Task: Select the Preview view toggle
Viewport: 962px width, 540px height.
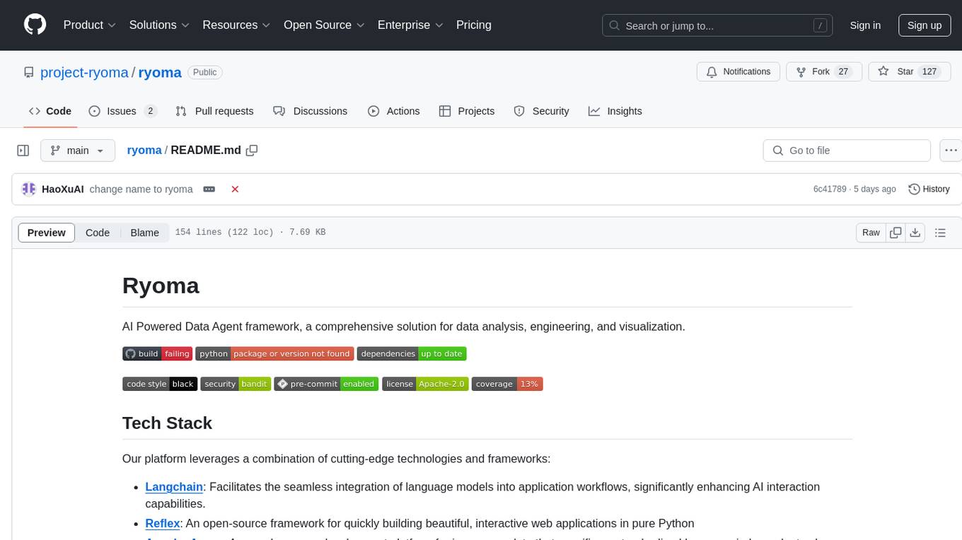Action: 47,233
